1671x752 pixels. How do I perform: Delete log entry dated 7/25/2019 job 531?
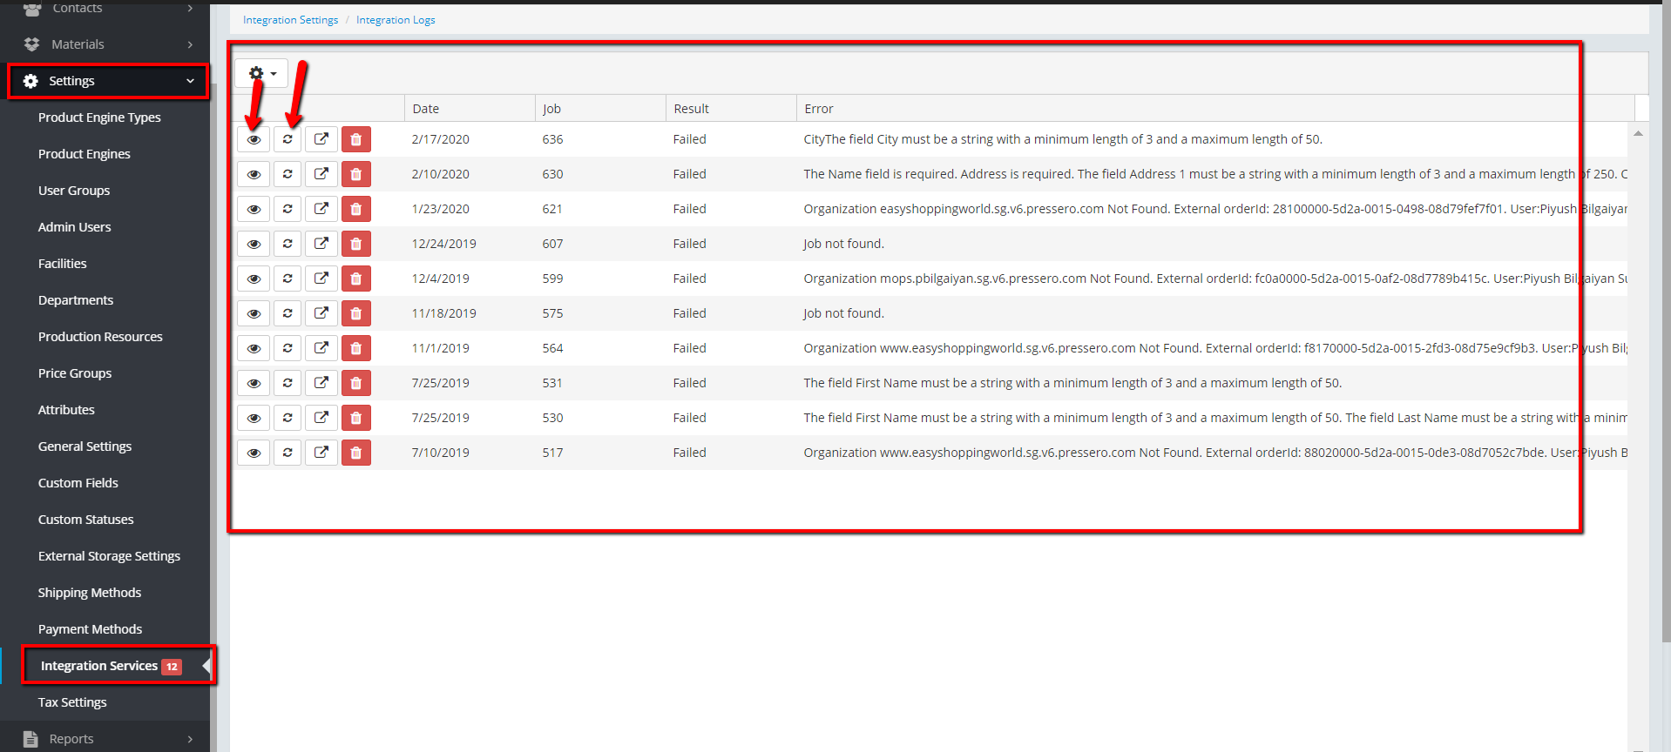tap(355, 383)
